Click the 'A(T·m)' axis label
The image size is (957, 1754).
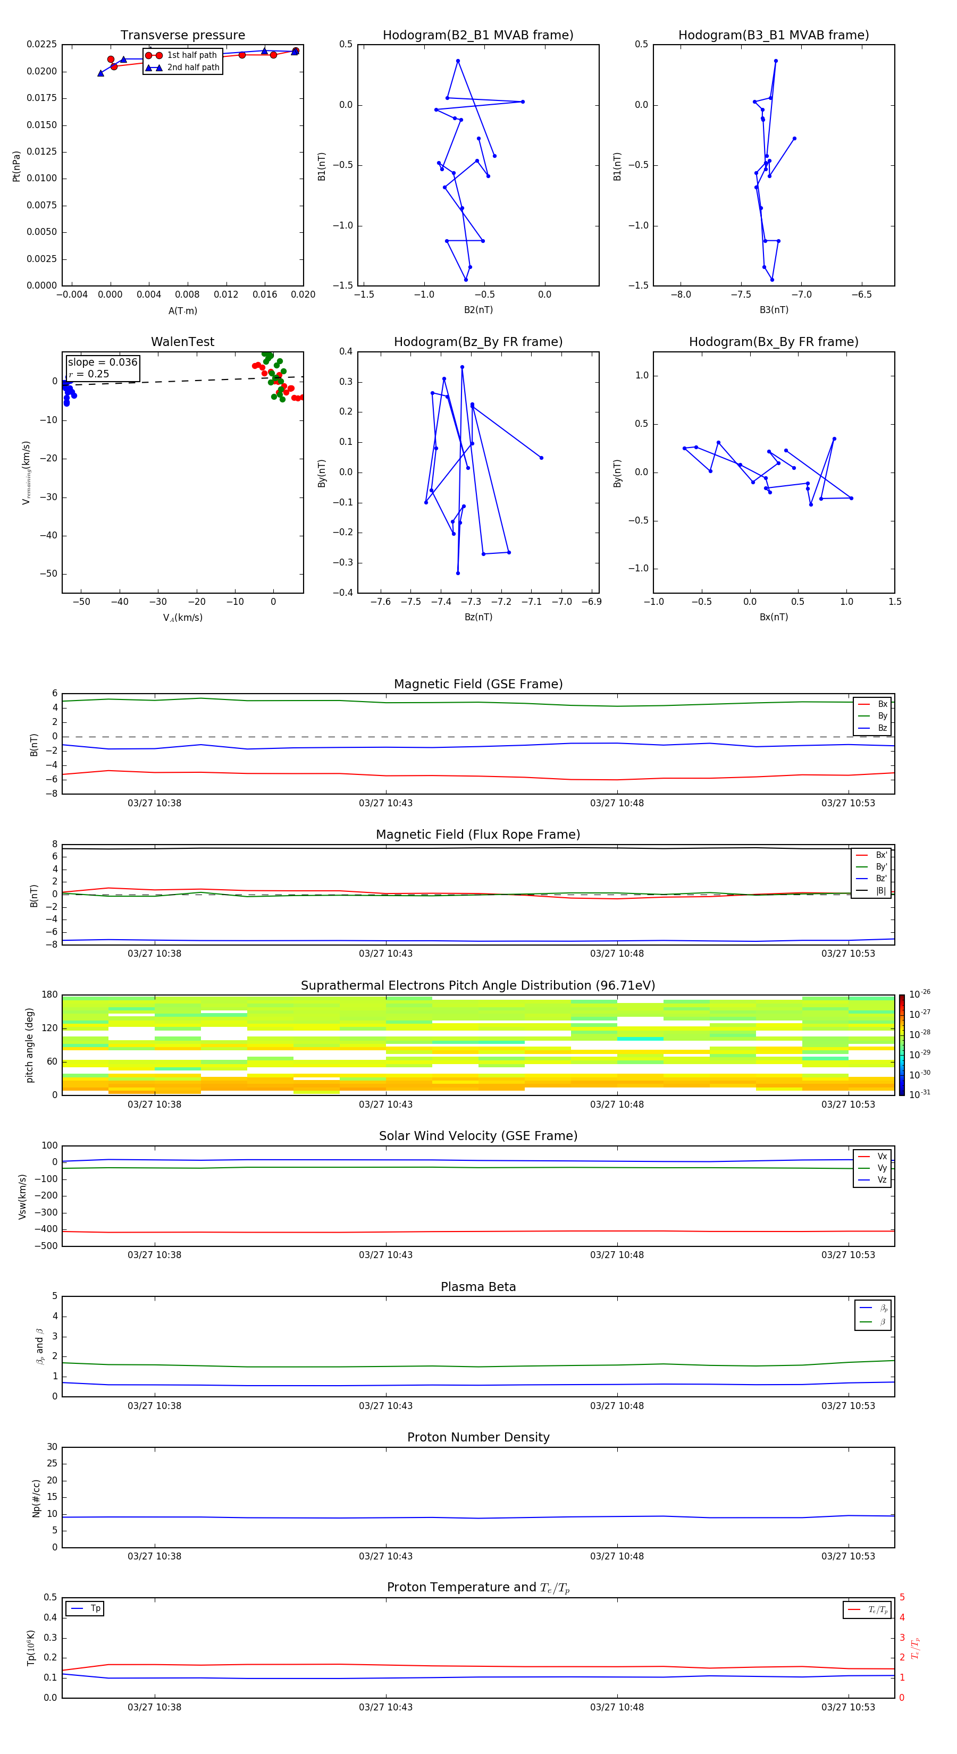(182, 311)
